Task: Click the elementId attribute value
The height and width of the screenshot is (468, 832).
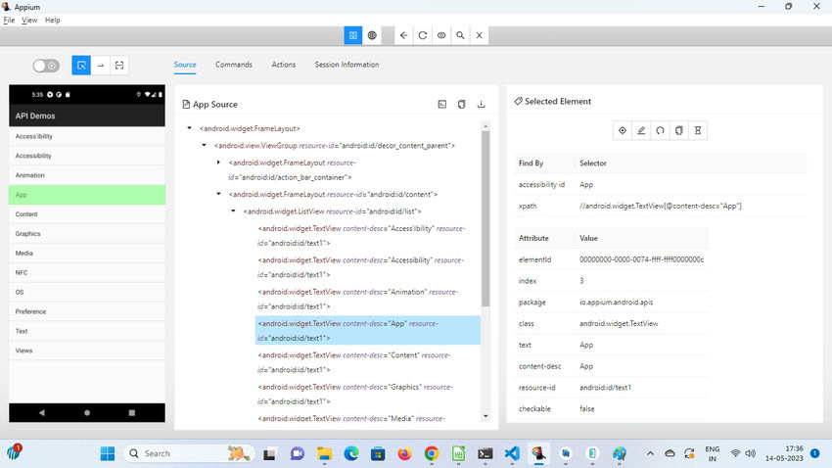Action: [641, 259]
